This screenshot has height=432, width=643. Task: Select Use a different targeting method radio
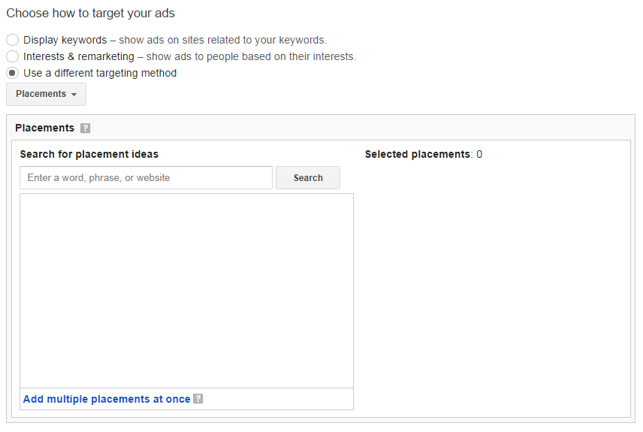[x=12, y=73]
